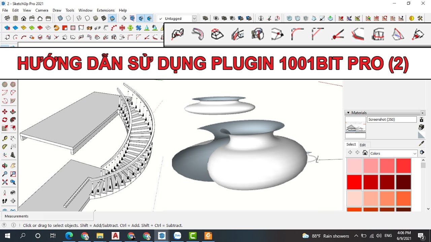Select the Pan hand tool
431x242 pixels.
tap(13, 166)
